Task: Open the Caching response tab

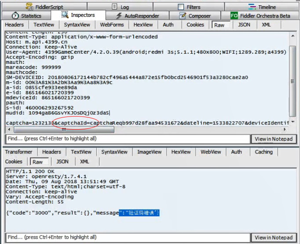Action: [263, 152]
